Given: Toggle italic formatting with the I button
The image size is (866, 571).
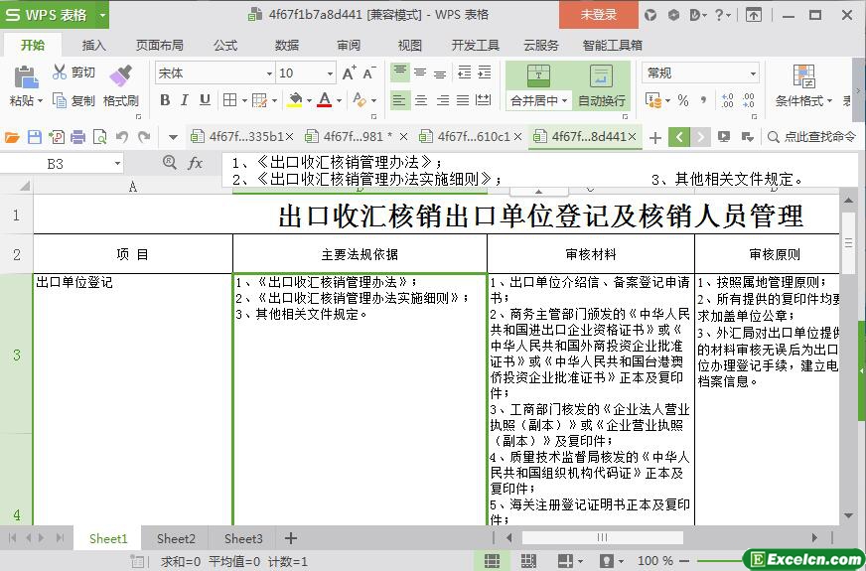Looking at the screenshot, I should [x=185, y=99].
